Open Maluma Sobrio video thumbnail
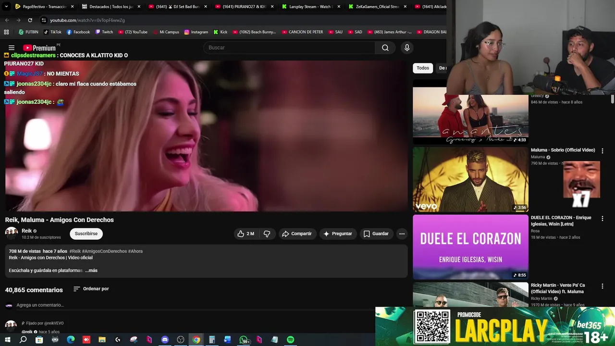 point(470,179)
